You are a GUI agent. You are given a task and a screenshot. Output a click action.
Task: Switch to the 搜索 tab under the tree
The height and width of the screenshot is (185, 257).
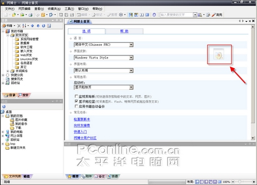(24, 95)
